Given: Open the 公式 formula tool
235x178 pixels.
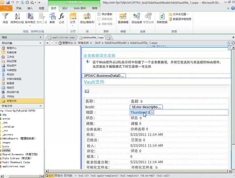Looking at the screenshot, I should pos(62,18).
